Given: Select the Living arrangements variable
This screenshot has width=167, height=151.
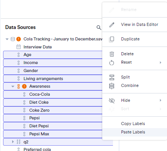Looking at the screenshot, I should (x=53, y=79).
